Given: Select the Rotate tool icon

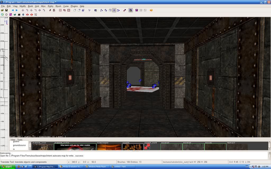Looking at the screenshot, I should click(x=106, y=10).
